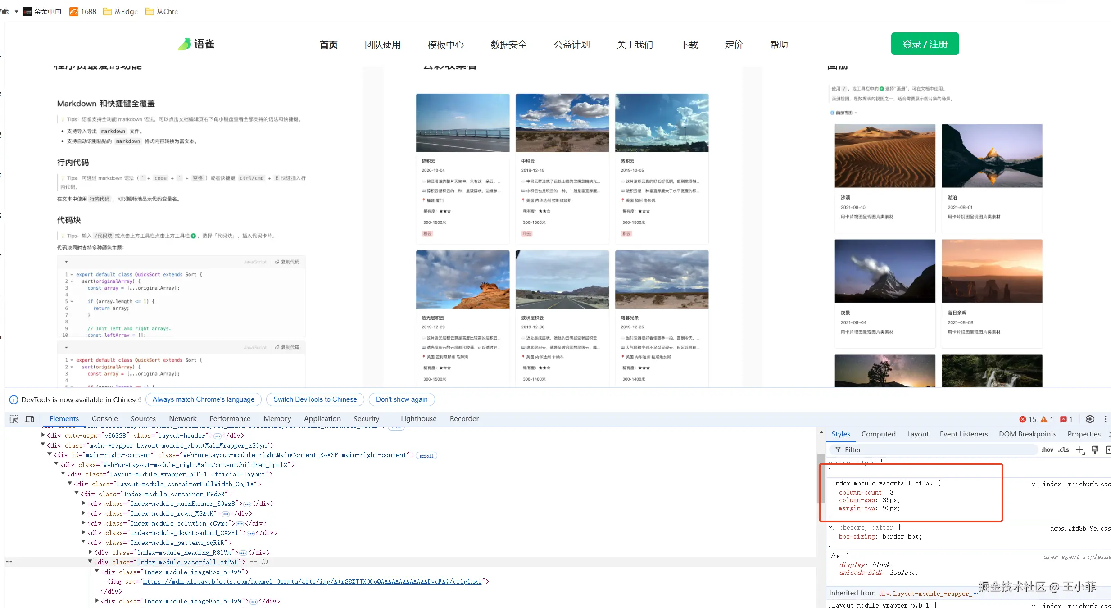This screenshot has height=608, width=1111.
Task: Click the orange warning count icon
Action: coord(1043,419)
